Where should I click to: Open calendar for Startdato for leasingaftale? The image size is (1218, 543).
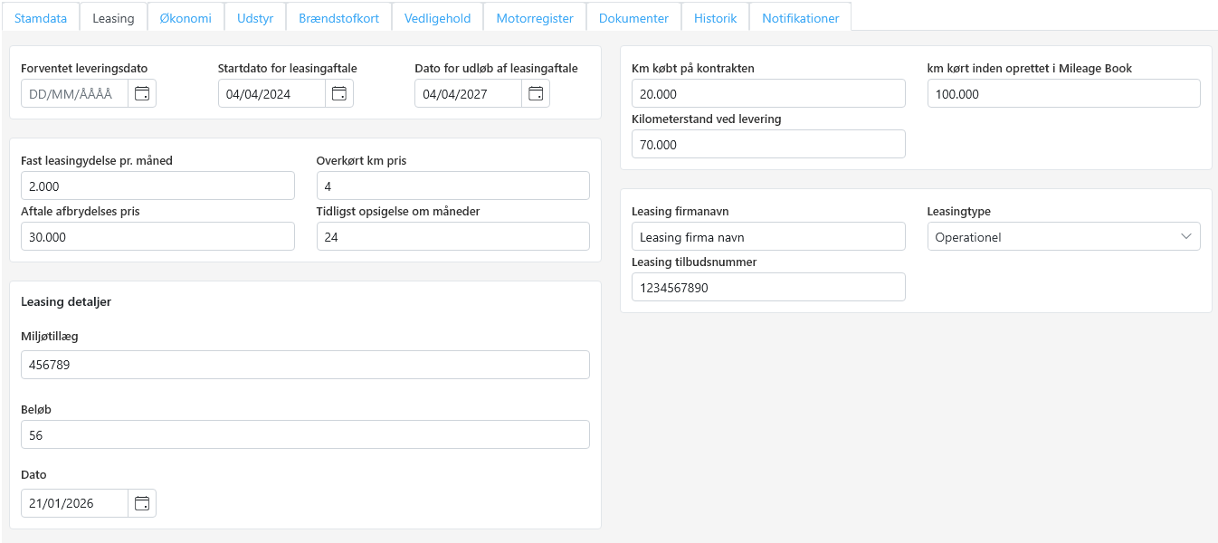[x=339, y=93]
